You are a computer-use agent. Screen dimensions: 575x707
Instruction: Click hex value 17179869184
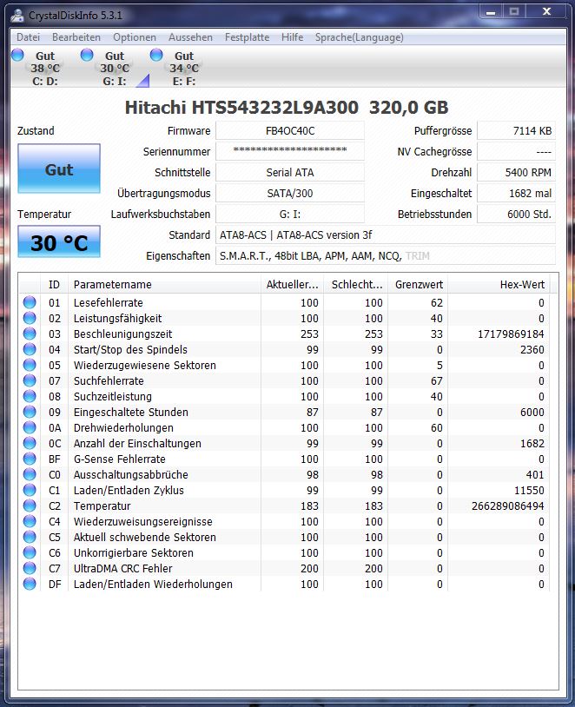(x=511, y=334)
